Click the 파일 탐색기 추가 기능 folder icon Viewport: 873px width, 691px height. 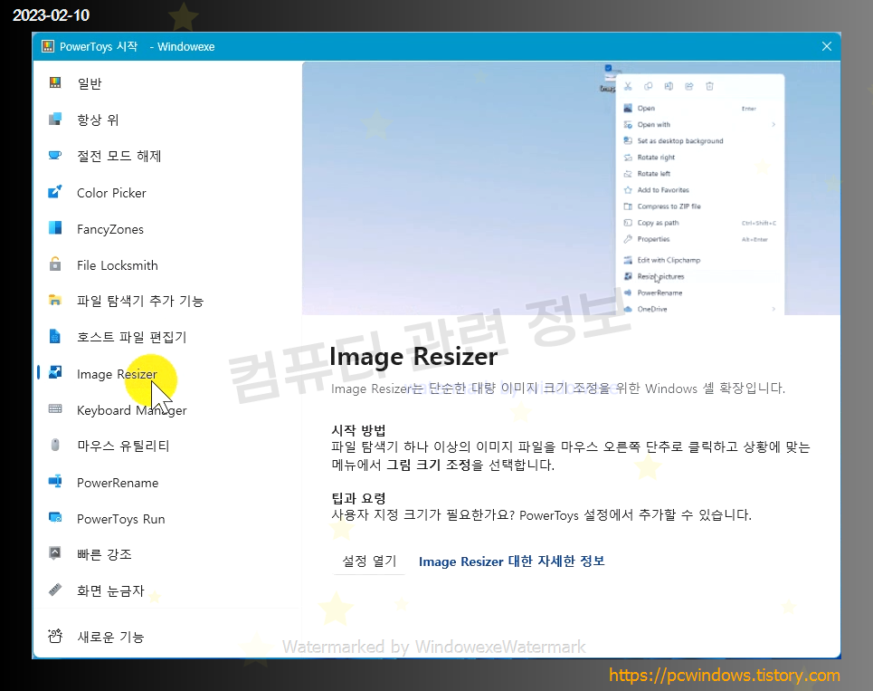(54, 300)
